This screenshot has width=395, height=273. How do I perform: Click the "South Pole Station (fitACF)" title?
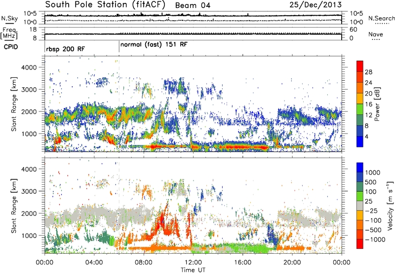point(105,4)
